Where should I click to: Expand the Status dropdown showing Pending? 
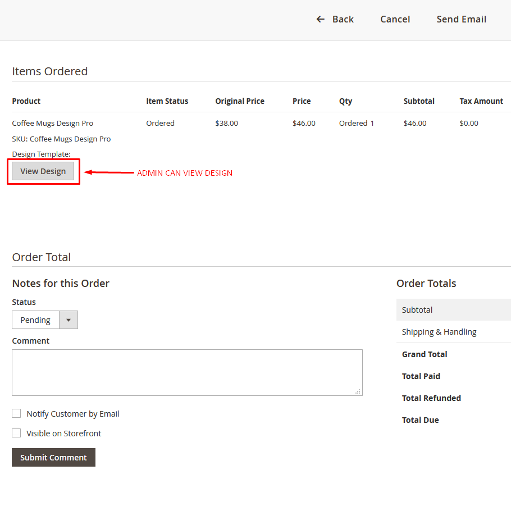[45, 320]
